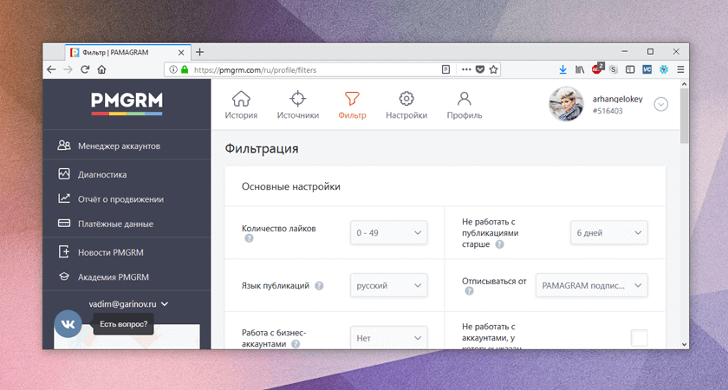Image resolution: width=728 pixels, height=390 pixels.
Task: Click help icon beside бизнес-аккаунтами
Action: (x=296, y=344)
